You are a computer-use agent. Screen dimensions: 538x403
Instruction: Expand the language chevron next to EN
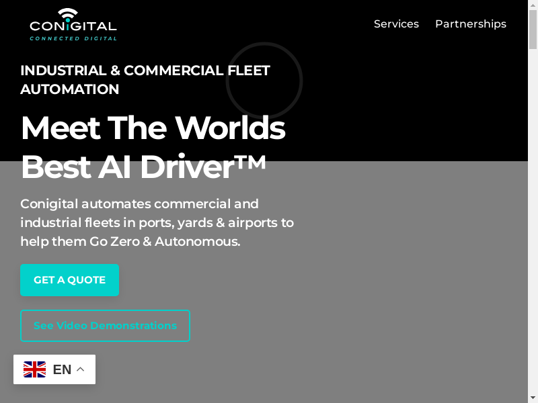point(80,369)
